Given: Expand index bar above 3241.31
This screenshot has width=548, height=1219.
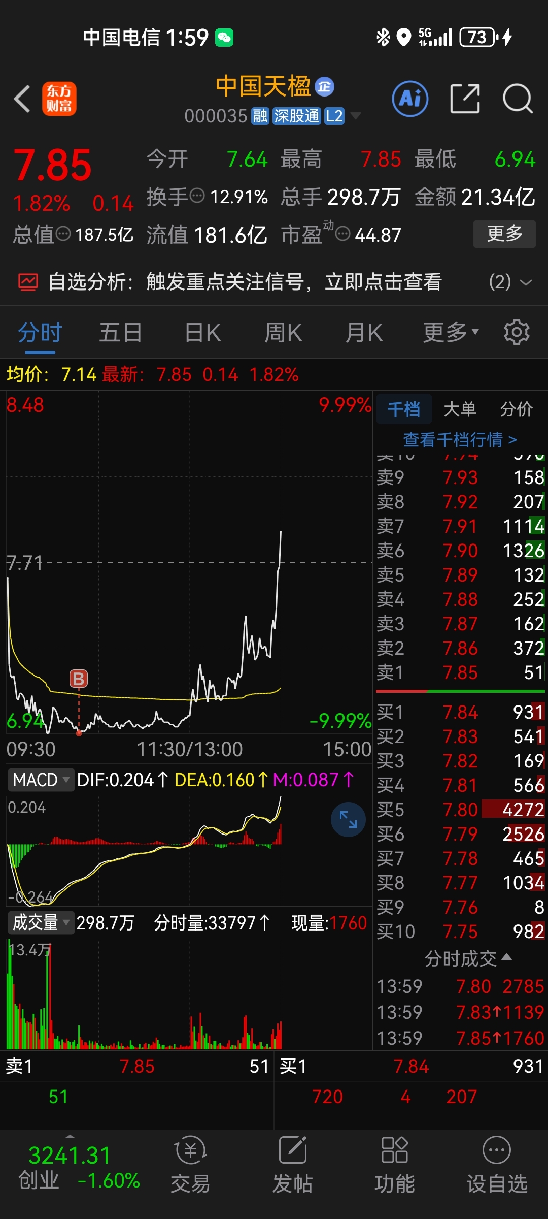Looking at the screenshot, I should pos(70,1136).
